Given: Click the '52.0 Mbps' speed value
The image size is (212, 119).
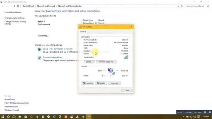Looking at the screenshot, I should coord(124,54).
